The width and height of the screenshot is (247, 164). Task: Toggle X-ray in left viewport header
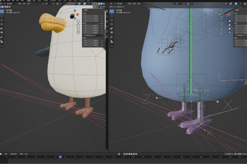point(94,4)
